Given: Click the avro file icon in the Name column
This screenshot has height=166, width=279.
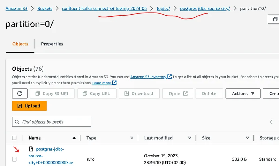Looking at the screenshot, I should [x=31, y=149].
